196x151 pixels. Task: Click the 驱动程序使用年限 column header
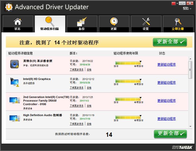click(126, 53)
